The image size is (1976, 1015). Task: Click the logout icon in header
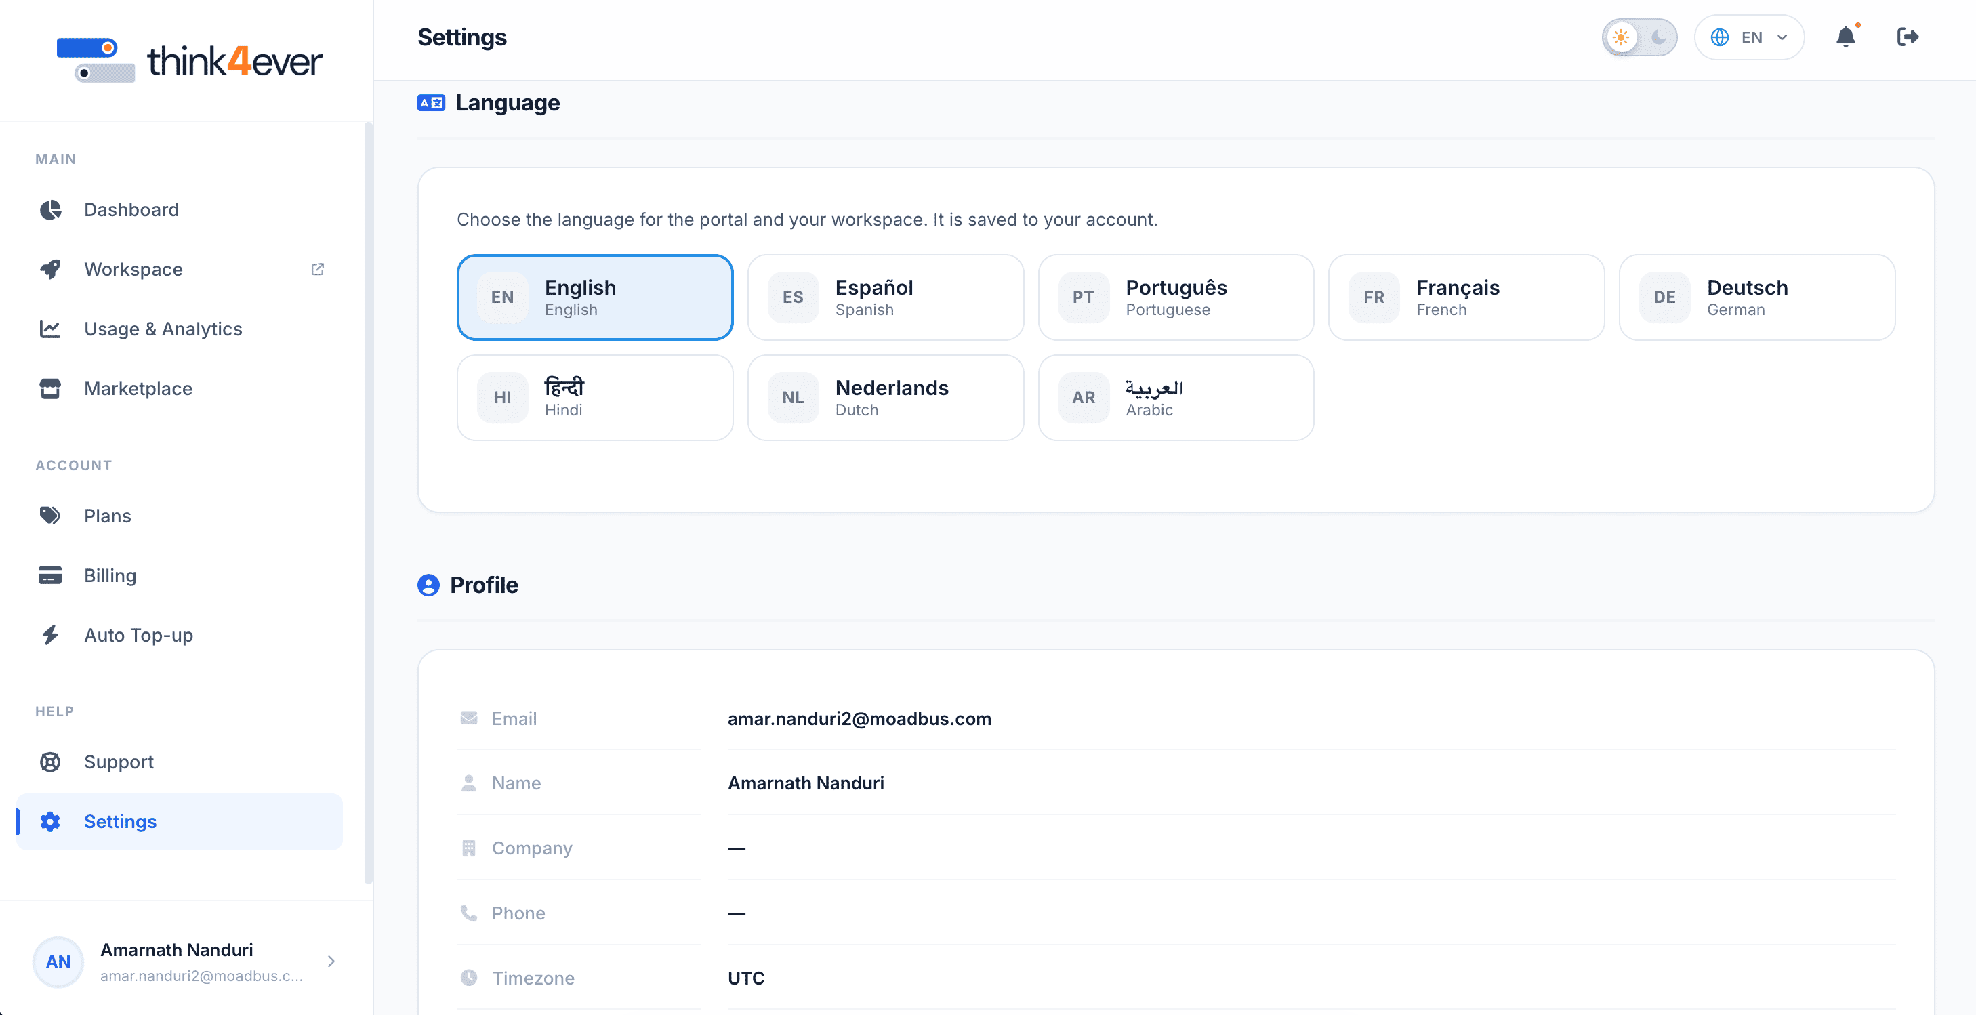tap(1908, 37)
